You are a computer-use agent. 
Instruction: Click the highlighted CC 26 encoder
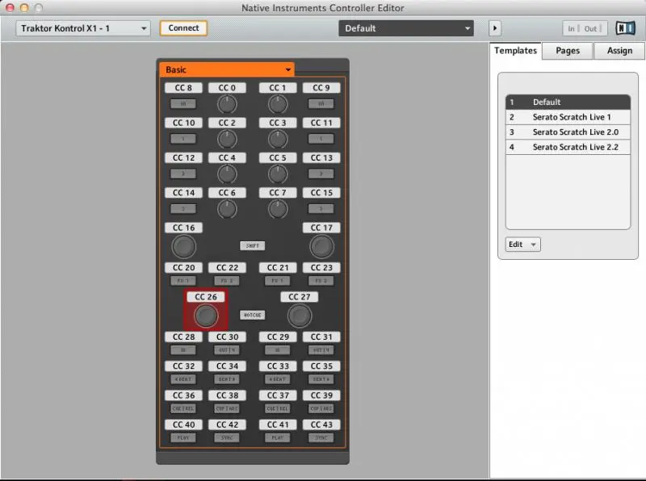pos(205,316)
